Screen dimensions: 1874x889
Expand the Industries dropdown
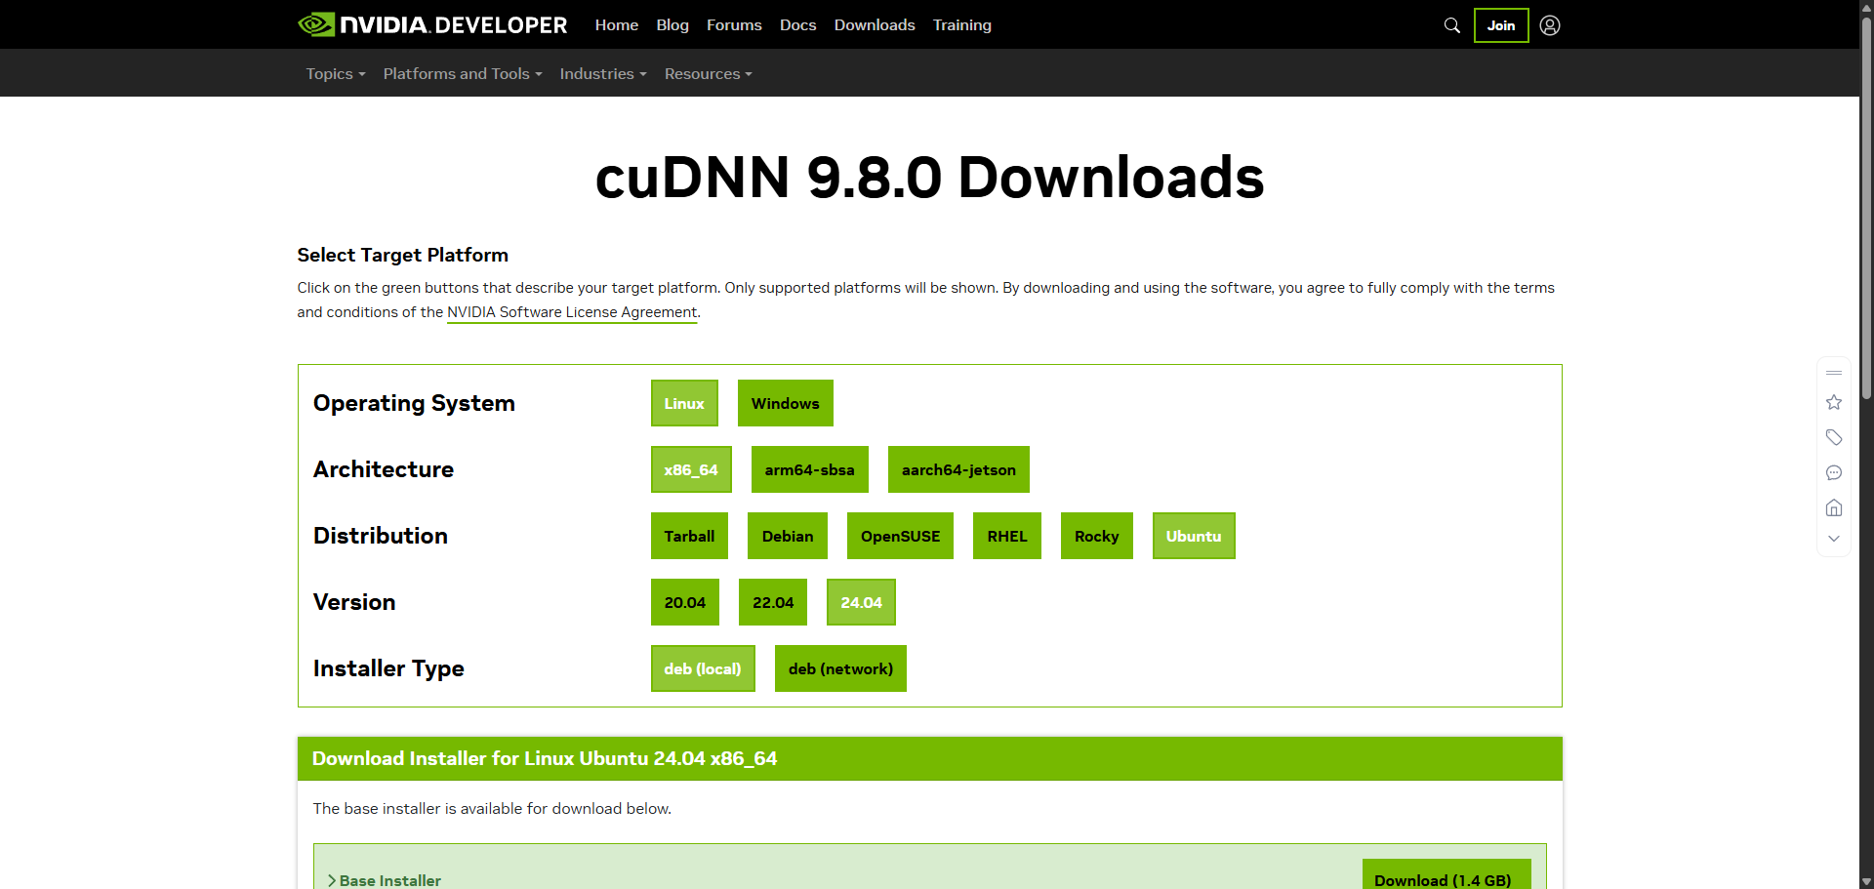tap(603, 73)
